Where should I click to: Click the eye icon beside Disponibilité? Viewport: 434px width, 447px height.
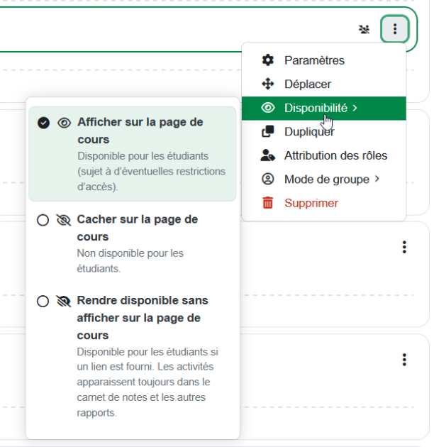coord(267,108)
